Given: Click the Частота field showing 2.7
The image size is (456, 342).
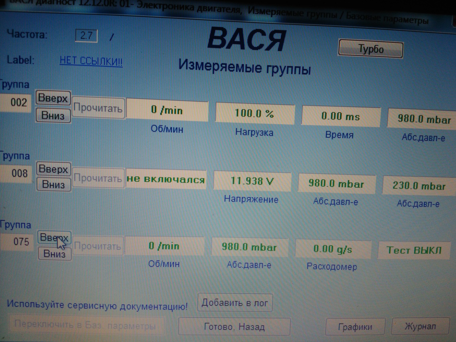Looking at the screenshot, I should (x=86, y=36).
